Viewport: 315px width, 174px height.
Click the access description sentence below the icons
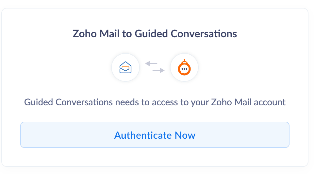[155, 102]
